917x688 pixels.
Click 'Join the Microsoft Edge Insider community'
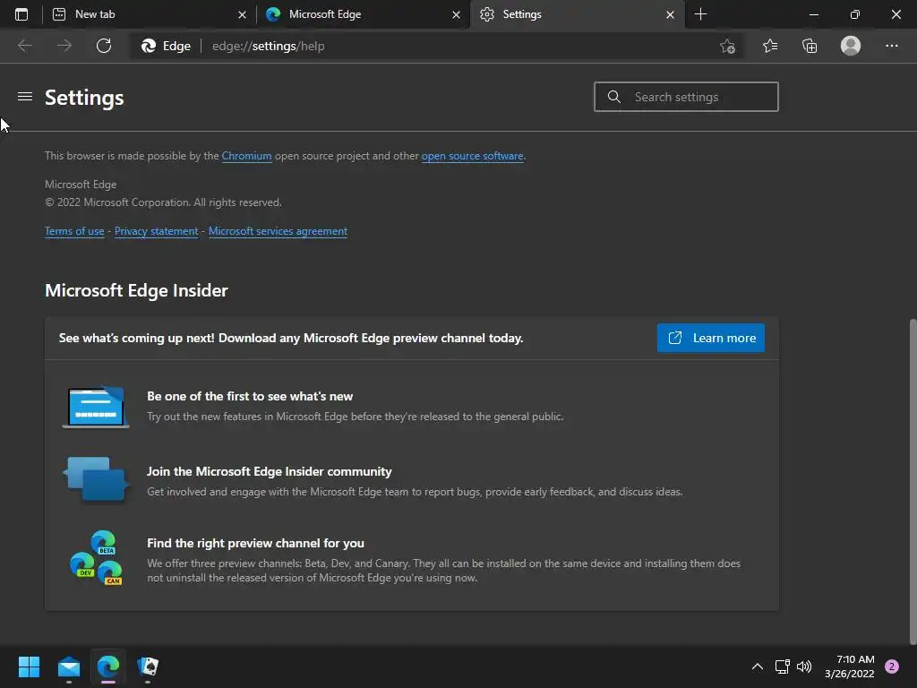269,471
